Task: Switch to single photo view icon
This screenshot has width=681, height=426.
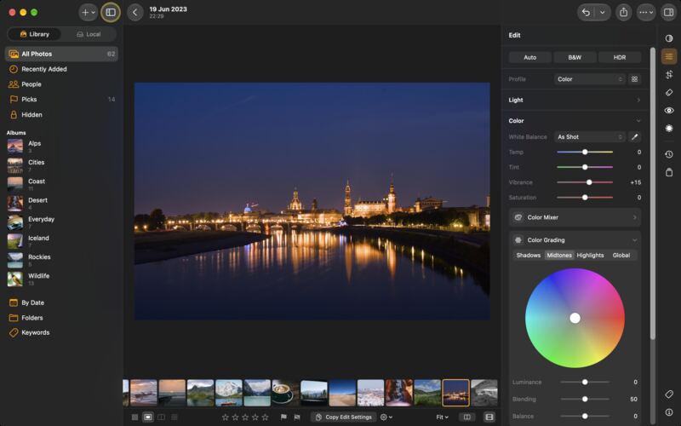Action: [x=147, y=417]
